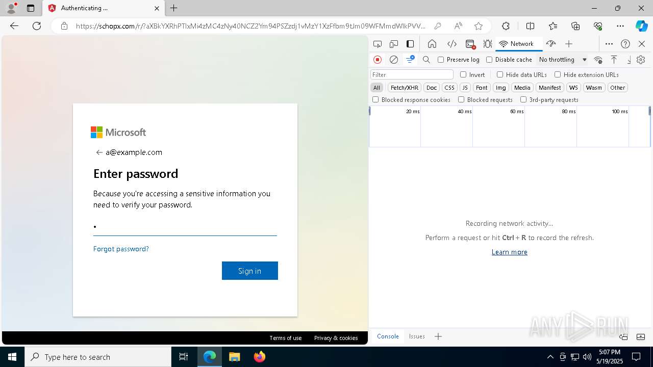The image size is (653, 367).
Task: Add this page to favorites star
Action: (x=479, y=26)
